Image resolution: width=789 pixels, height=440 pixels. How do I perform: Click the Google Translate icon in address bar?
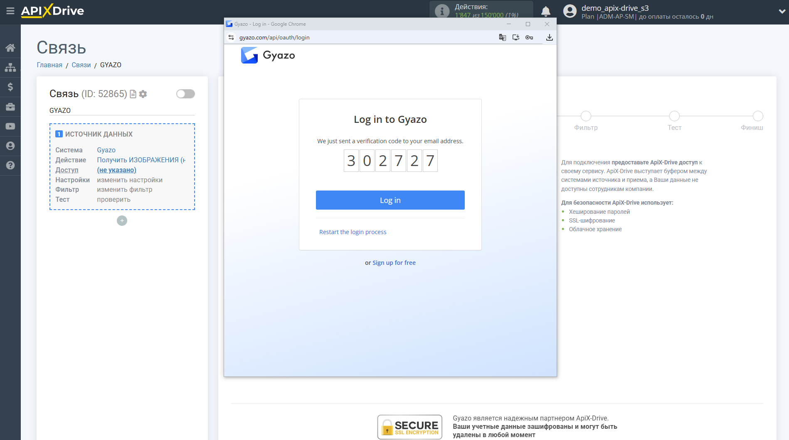point(502,37)
